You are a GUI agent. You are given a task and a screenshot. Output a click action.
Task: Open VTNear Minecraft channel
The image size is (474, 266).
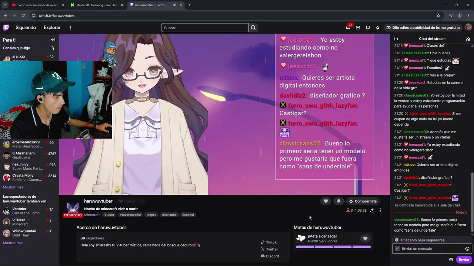(30, 222)
